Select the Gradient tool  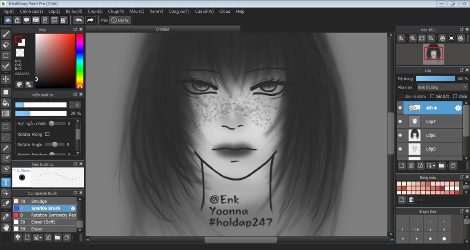click(6, 113)
